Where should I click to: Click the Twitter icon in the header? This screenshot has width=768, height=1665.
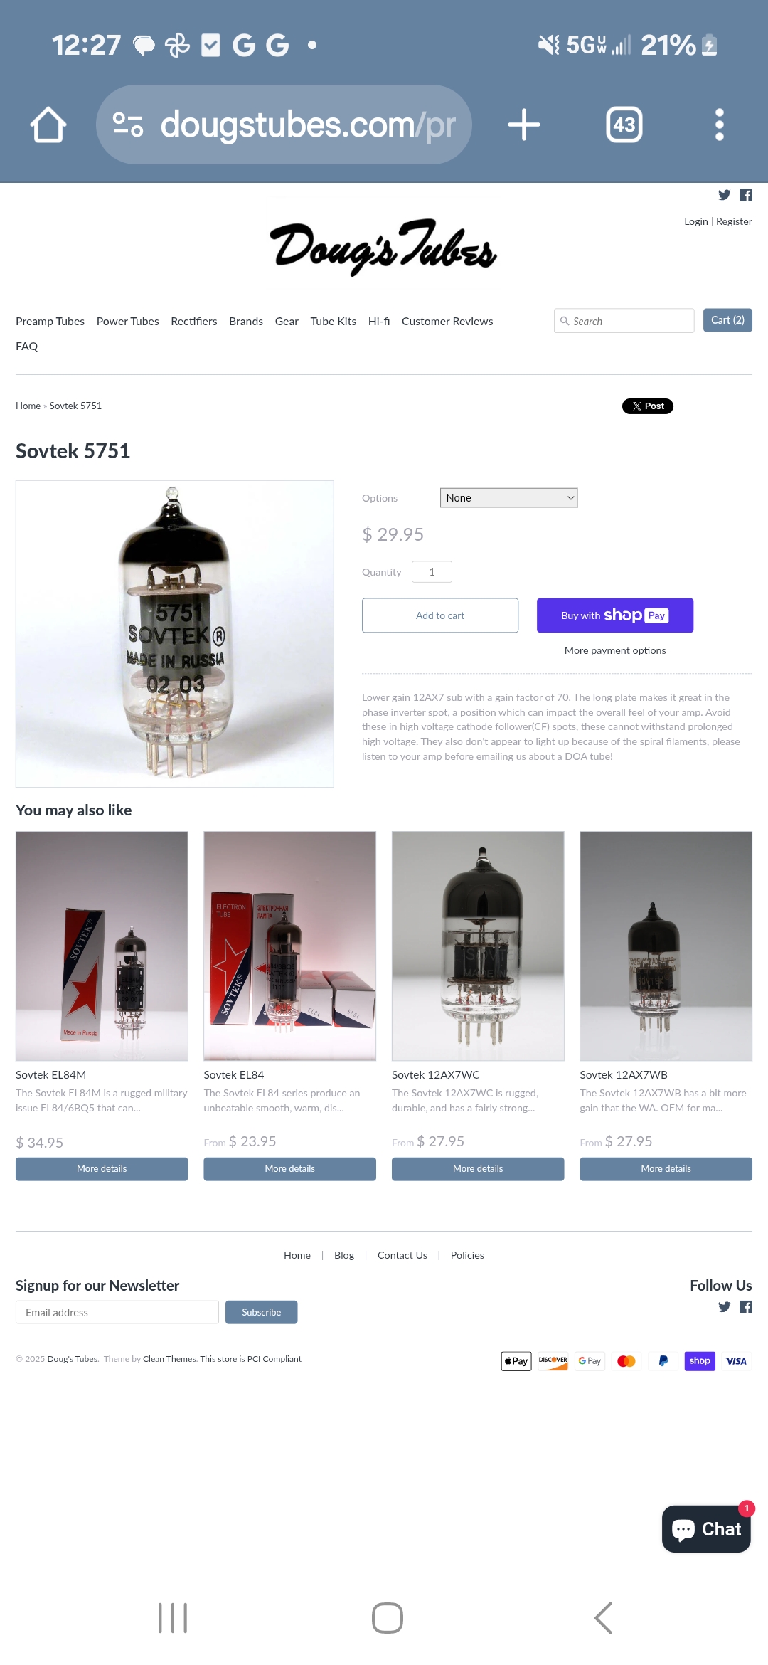[x=725, y=195]
